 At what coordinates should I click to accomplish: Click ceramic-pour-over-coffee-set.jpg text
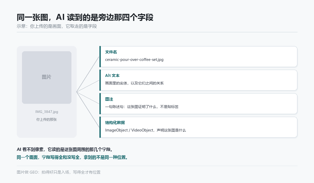(x=134, y=60)
